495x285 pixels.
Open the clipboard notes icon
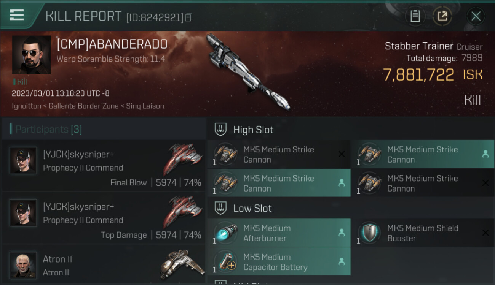coord(415,16)
